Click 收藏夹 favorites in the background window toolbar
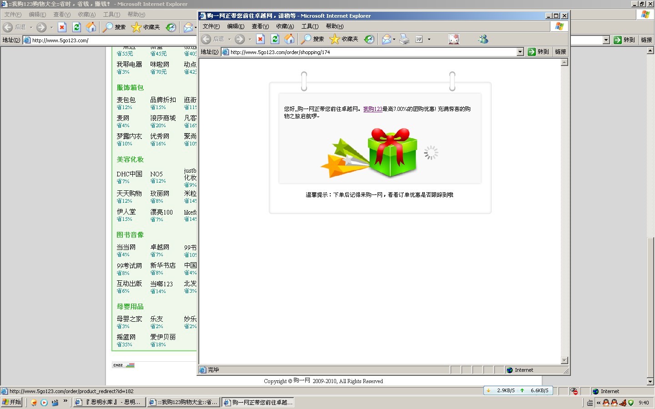Screen dimensions: 655x409 146,27
